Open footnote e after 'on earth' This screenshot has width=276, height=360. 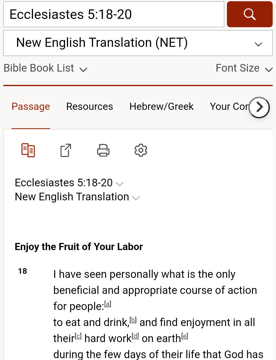[x=185, y=336]
